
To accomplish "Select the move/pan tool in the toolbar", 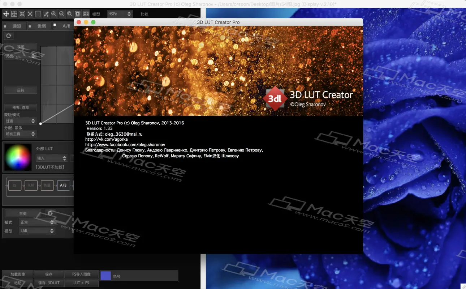I will tap(6, 14).
